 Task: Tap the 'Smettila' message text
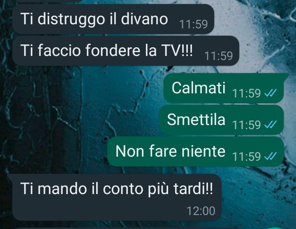(x=196, y=120)
